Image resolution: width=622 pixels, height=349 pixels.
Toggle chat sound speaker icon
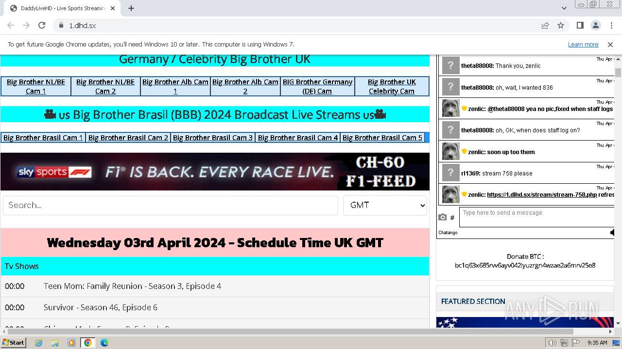(612, 233)
